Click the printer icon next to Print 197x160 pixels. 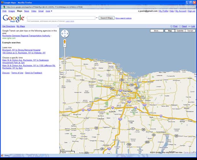point(171,26)
